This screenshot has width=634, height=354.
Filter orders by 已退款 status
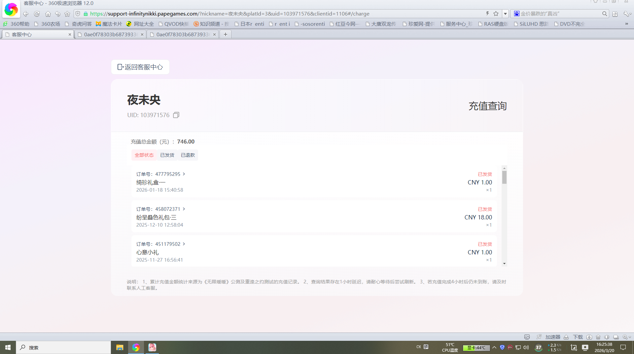click(x=188, y=155)
